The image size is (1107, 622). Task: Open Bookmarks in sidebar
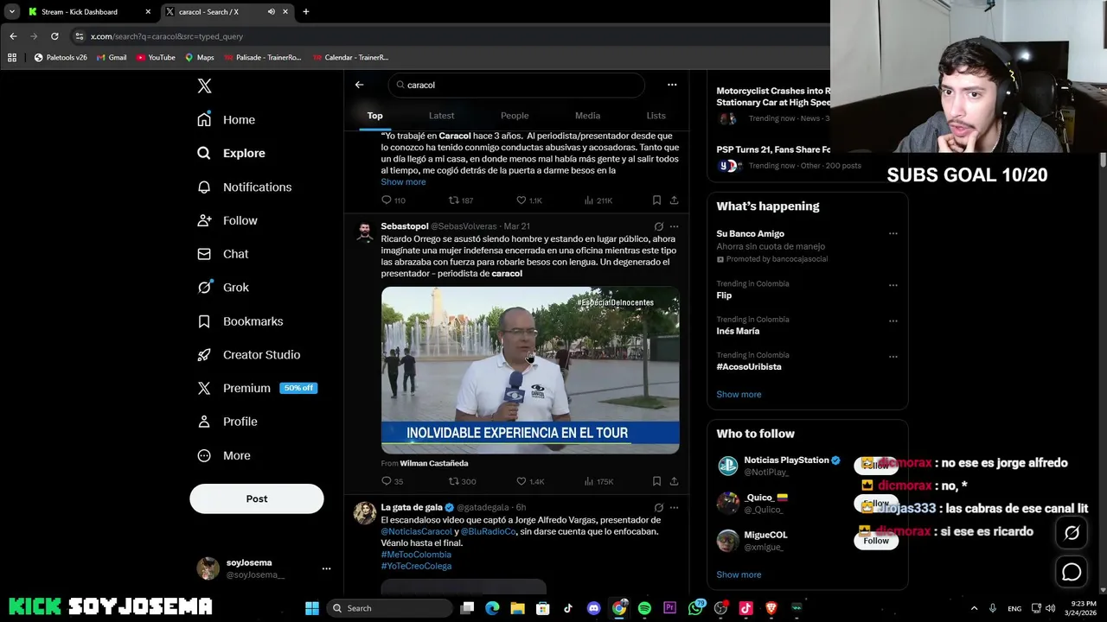click(x=240, y=321)
